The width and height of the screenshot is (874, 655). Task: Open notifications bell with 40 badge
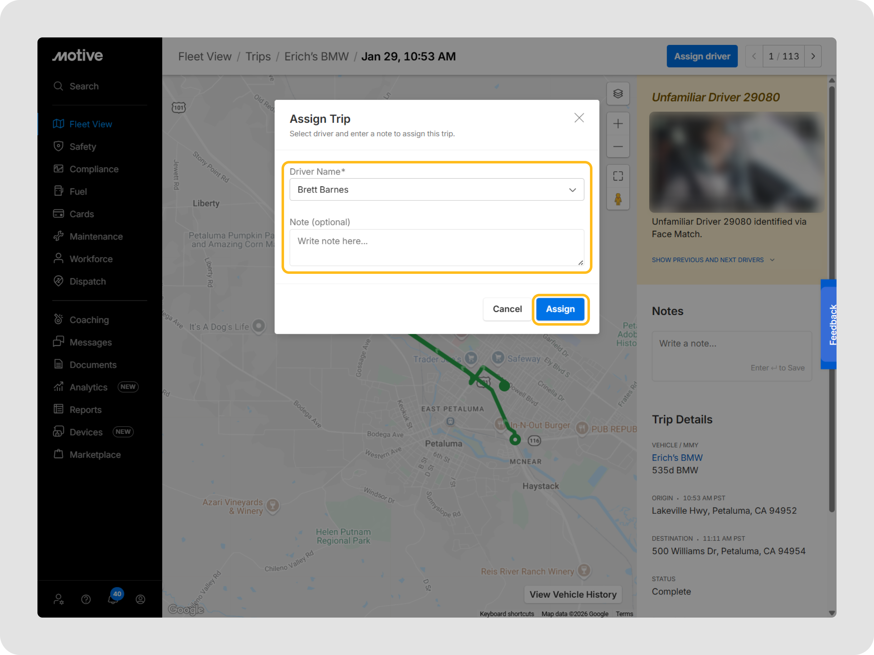click(113, 599)
